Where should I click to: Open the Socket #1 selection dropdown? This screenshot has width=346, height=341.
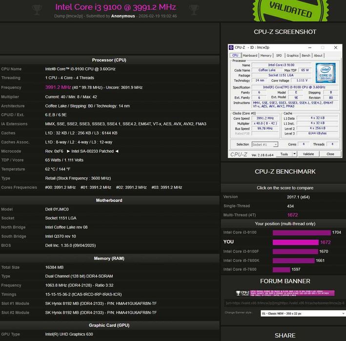point(265,145)
